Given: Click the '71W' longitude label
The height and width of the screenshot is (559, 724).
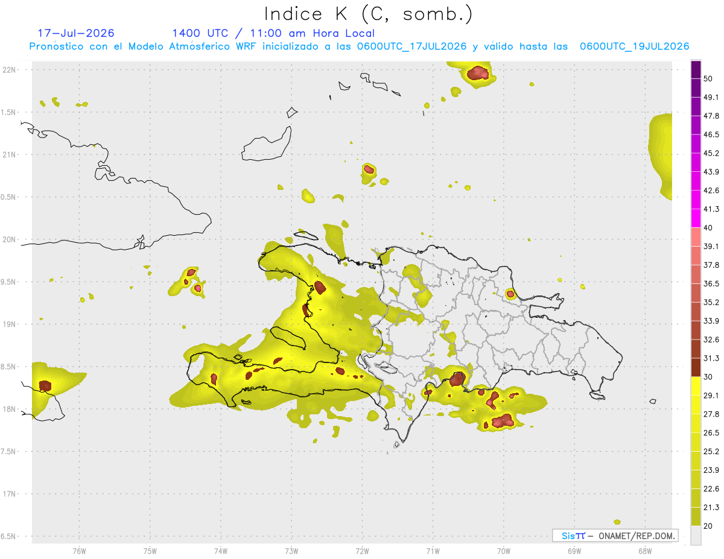Looking at the screenshot, I should (433, 551).
